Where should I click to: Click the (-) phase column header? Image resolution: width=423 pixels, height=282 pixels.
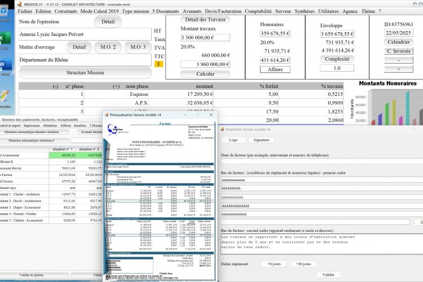(56, 86)
